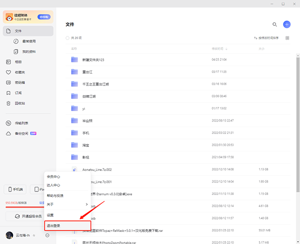Screen dimensions: 300x244
Task: Open the sort-by-modified-time dropdown
Action: [x=266, y=38]
